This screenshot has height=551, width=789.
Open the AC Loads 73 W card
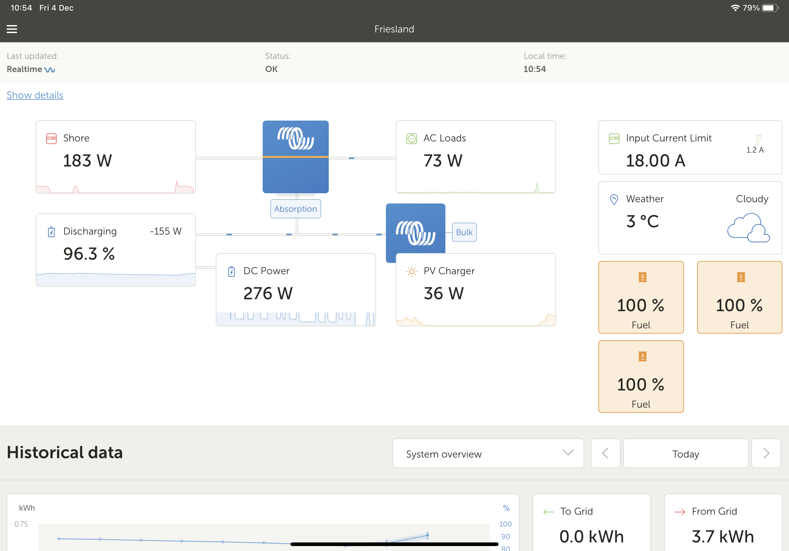(x=475, y=157)
